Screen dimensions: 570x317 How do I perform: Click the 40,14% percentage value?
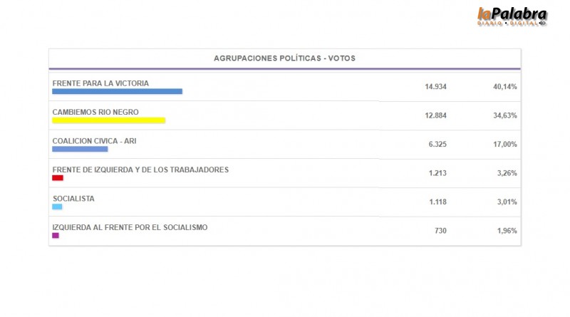(505, 86)
